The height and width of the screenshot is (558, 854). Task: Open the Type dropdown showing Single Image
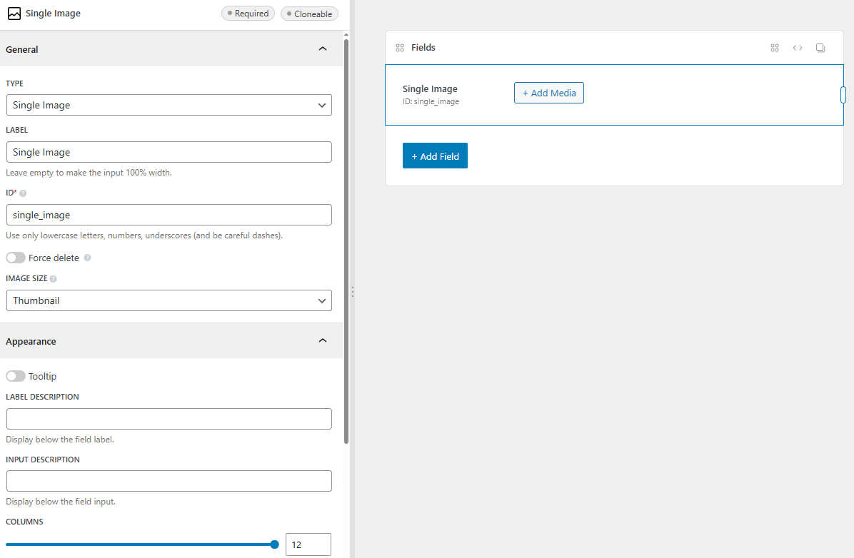(x=169, y=105)
